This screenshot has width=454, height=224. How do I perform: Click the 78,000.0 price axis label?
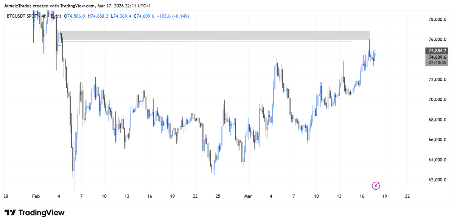tap(437, 20)
